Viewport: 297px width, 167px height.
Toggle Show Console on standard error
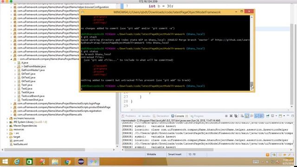pyautogui.click(x=261, y=116)
